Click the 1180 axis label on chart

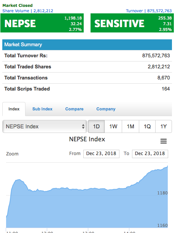pos(162,193)
